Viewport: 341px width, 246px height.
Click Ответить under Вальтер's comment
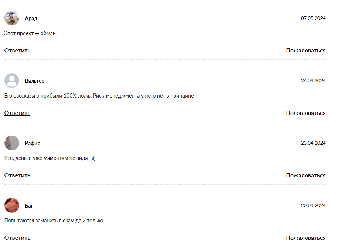tap(17, 113)
